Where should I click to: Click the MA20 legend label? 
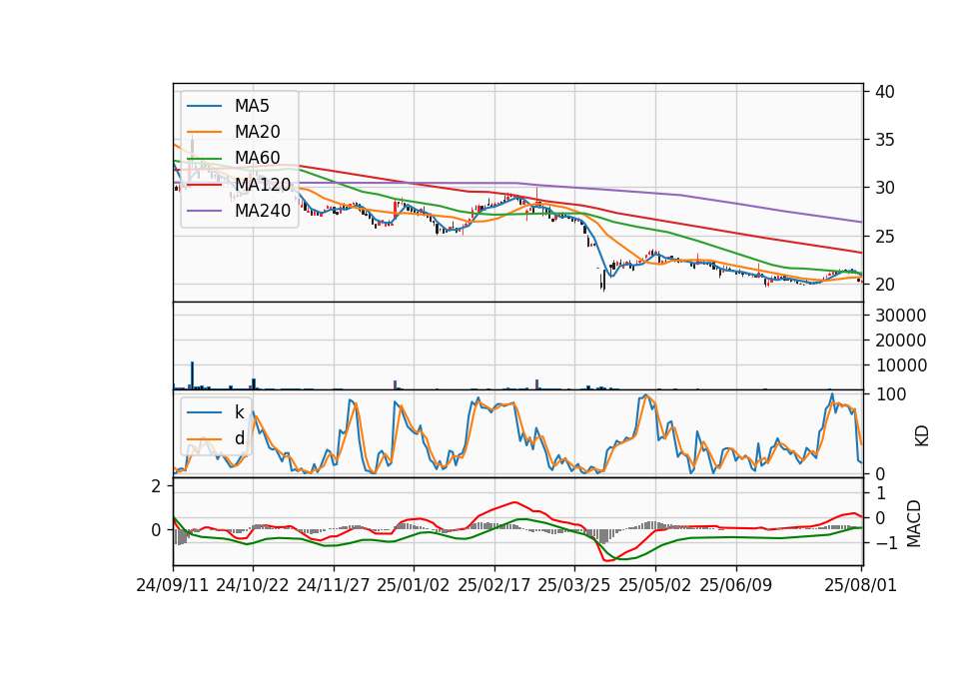point(257,132)
